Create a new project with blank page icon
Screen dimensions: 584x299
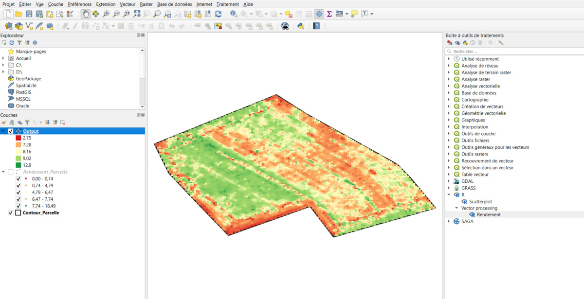click(x=8, y=14)
